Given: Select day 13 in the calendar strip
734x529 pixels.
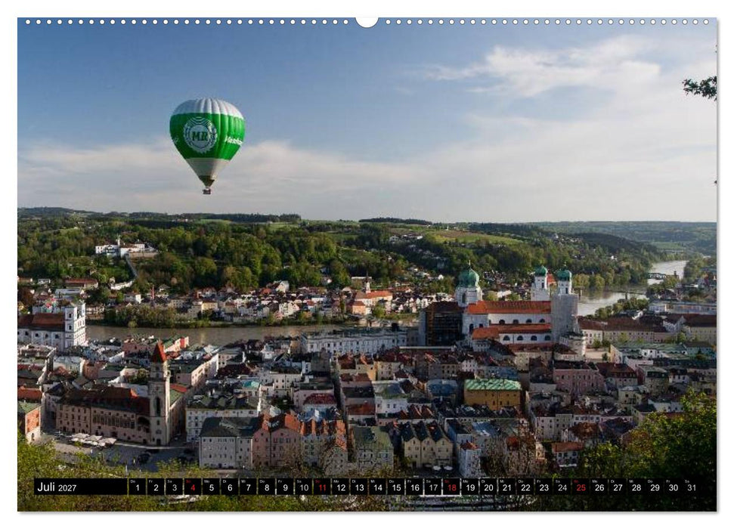Looking at the screenshot, I should coord(359,487).
